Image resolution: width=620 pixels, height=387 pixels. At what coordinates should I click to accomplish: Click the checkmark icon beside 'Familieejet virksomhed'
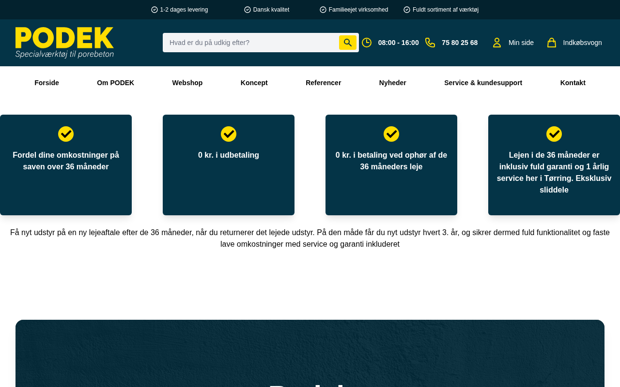323,10
